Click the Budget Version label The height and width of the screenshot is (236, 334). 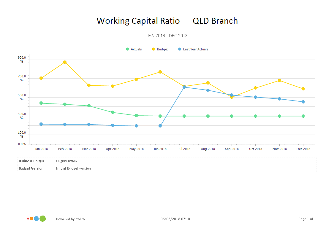31,168
